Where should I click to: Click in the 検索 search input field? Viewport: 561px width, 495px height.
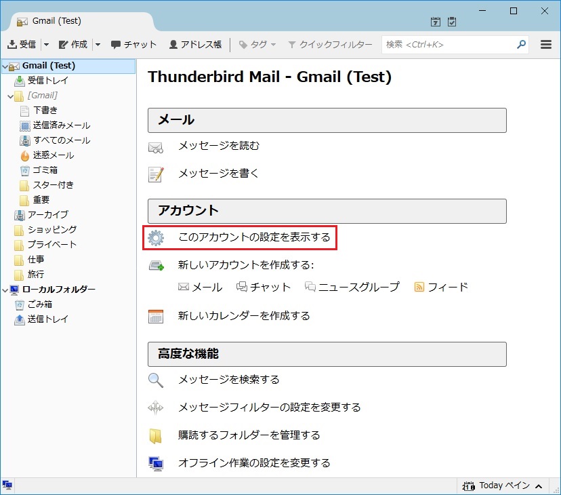447,45
